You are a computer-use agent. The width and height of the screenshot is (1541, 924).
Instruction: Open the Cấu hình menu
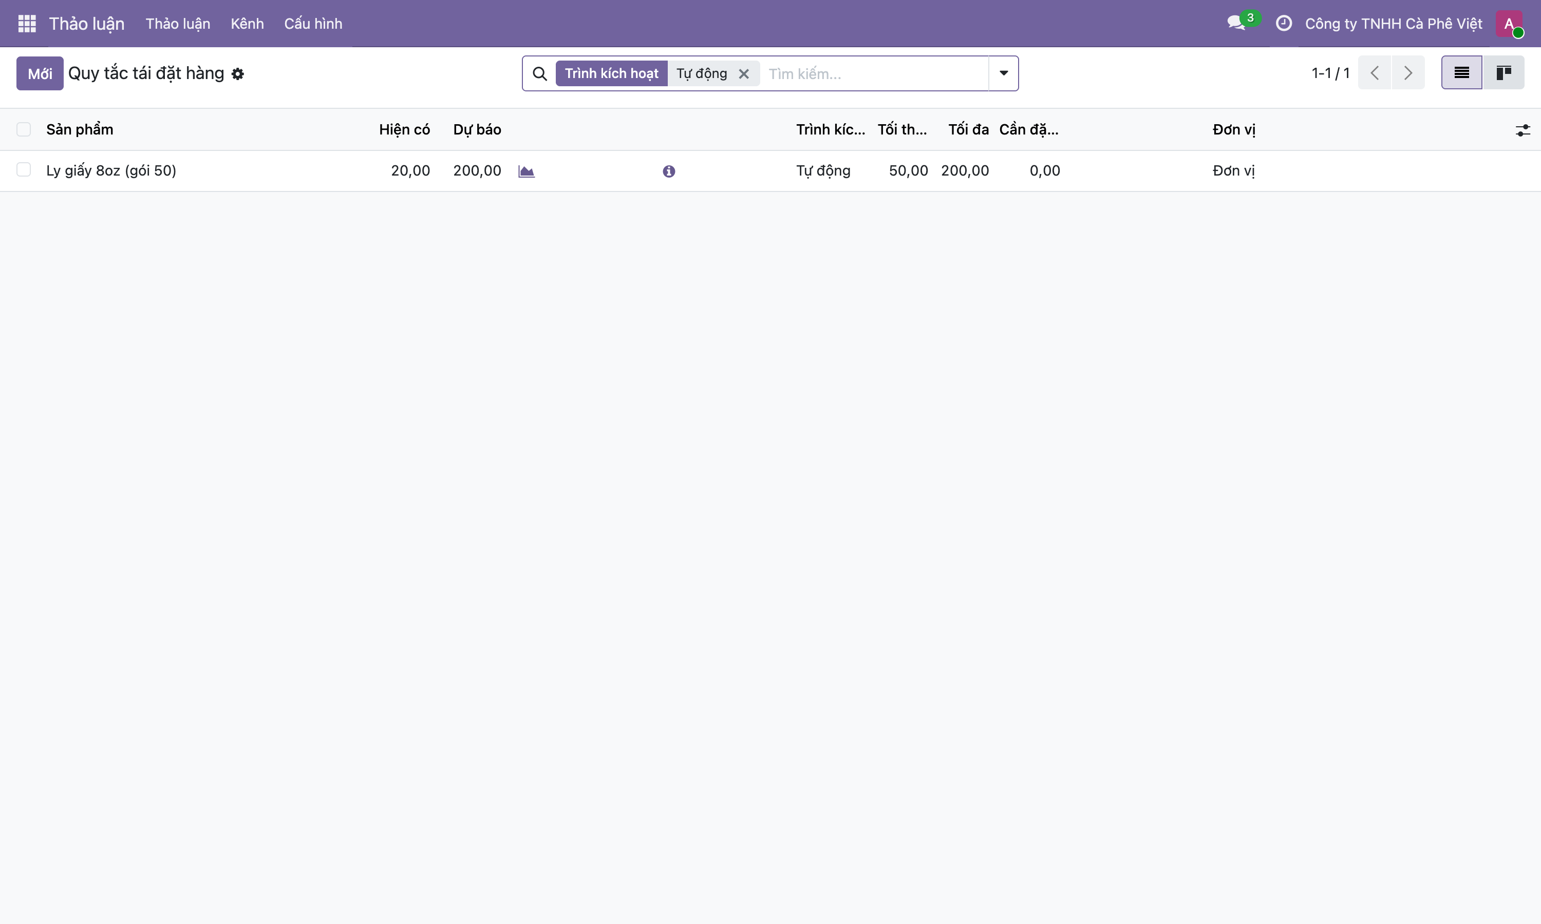click(x=313, y=24)
